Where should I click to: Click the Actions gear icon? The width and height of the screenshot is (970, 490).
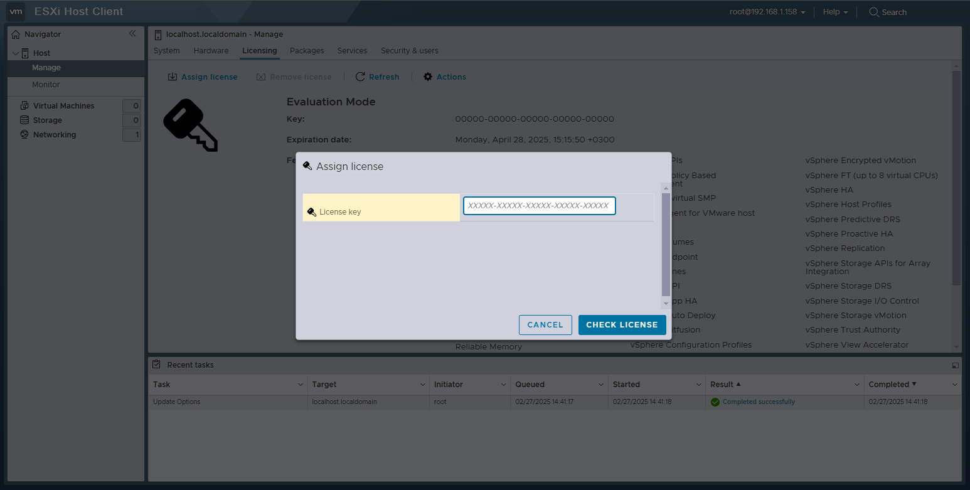click(428, 77)
